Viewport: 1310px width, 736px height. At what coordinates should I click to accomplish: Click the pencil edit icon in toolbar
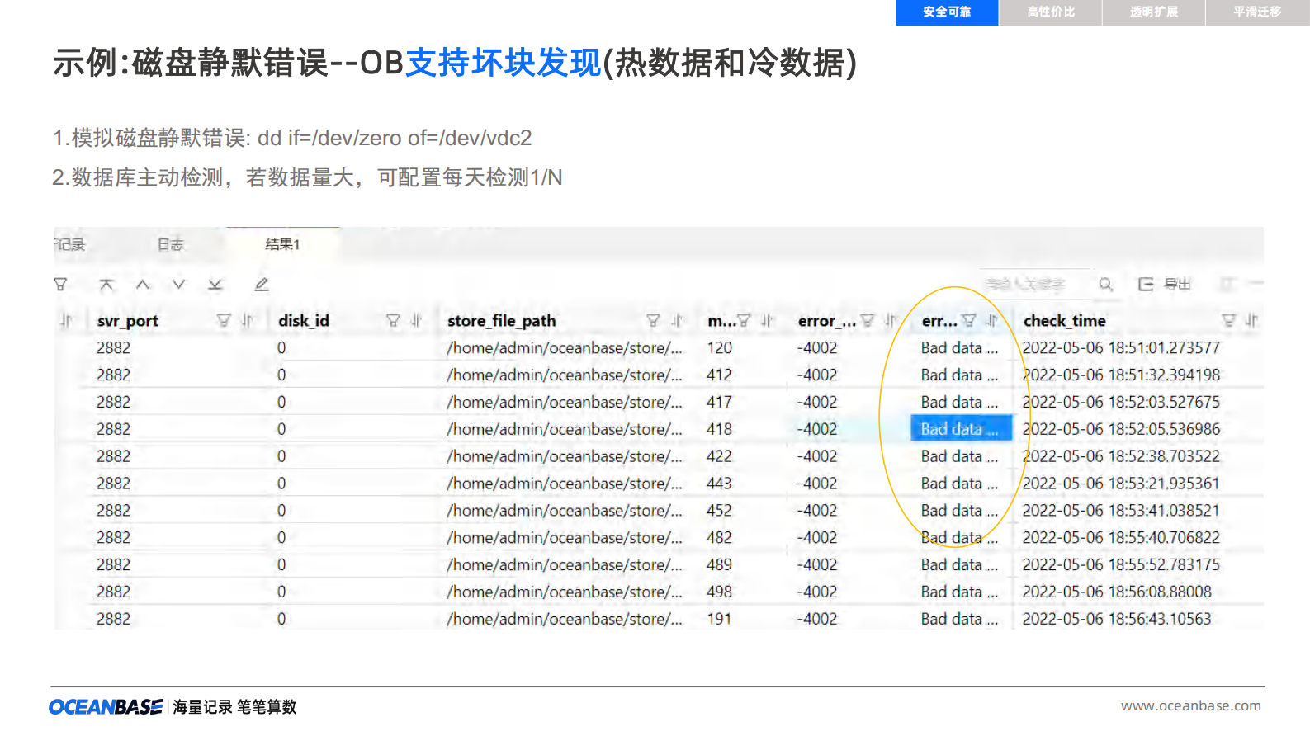coord(262,285)
